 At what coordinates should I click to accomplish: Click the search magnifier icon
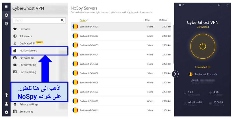(x=62, y=21)
